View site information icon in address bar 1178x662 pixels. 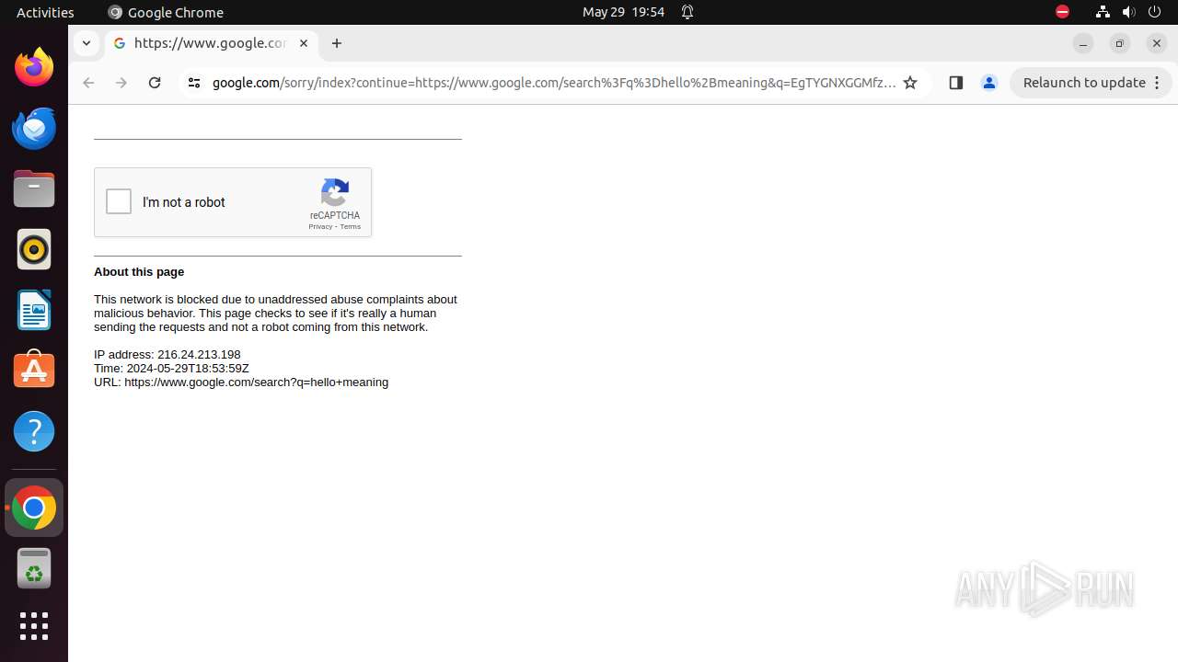[x=193, y=83]
